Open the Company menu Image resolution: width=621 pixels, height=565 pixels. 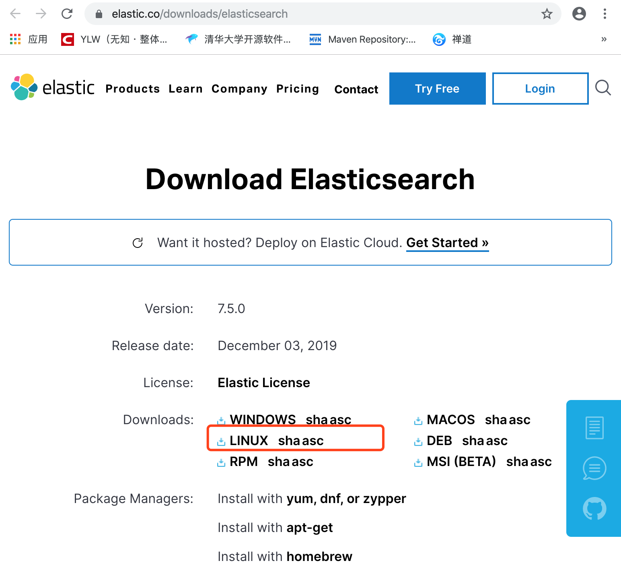[x=239, y=89]
